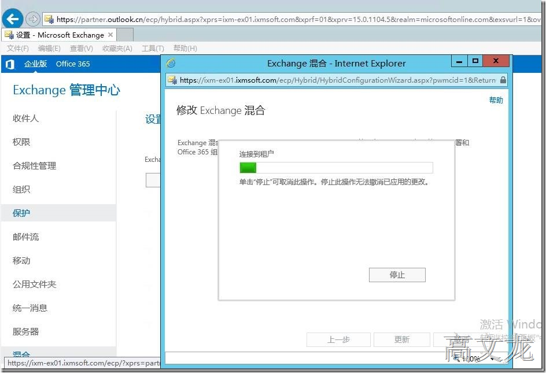Click the stop-operation warning text below progress bar
This screenshot has height=373, width=546.
tap(334, 182)
